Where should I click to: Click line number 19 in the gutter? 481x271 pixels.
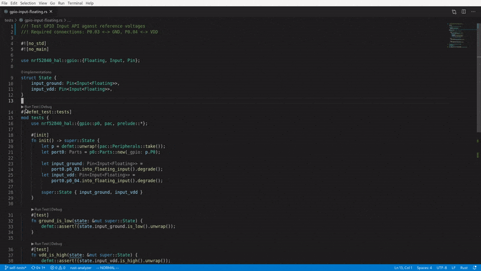[11, 141]
